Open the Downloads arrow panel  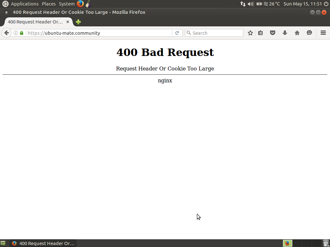click(285, 33)
